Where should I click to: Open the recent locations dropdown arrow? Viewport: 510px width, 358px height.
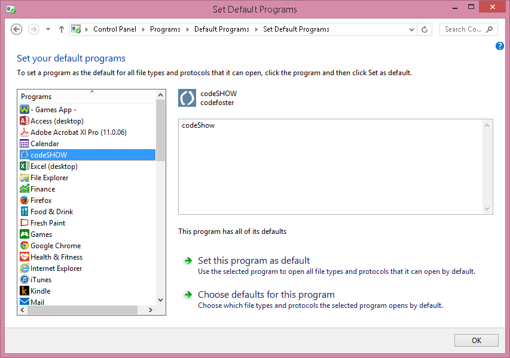point(48,29)
